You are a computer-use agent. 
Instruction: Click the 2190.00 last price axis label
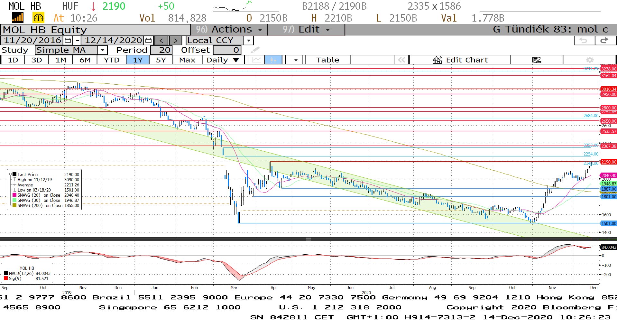(609, 162)
